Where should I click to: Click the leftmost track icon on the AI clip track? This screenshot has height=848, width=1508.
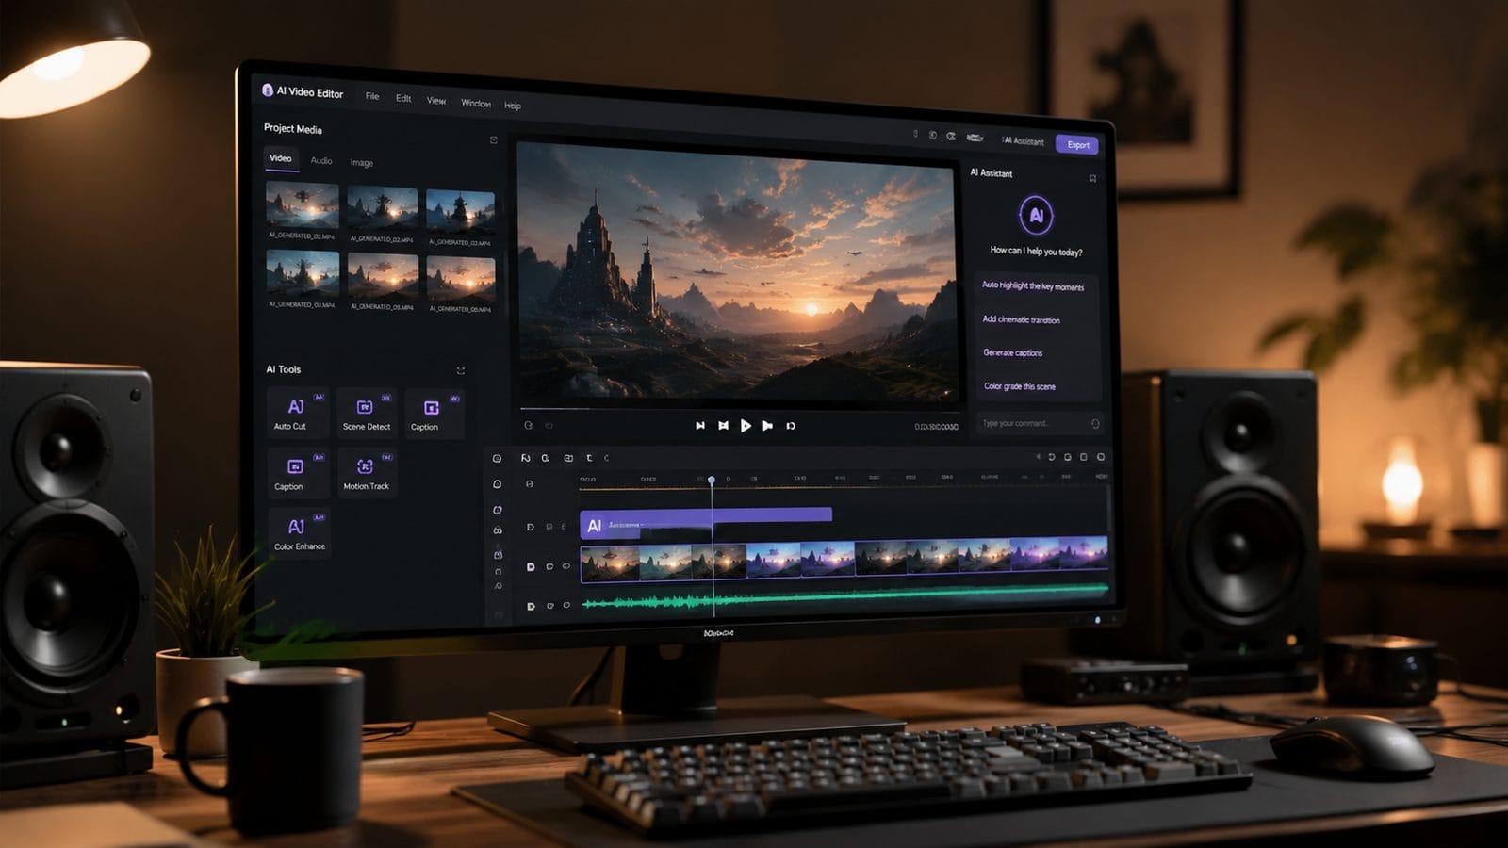tap(531, 528)
